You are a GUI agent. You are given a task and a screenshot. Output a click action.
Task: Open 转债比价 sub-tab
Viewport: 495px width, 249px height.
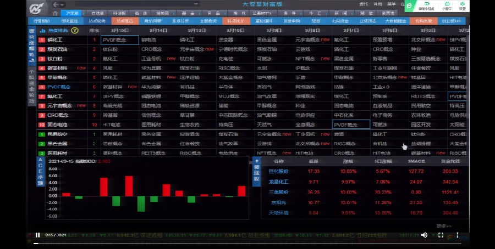point(235,21)
